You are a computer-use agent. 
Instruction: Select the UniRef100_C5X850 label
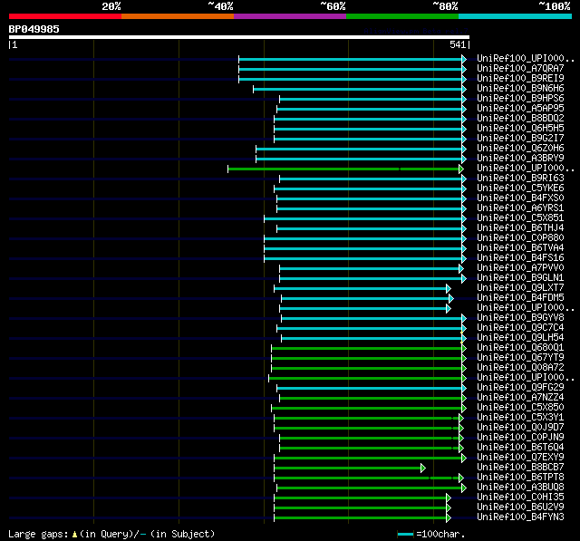(520, 408)
